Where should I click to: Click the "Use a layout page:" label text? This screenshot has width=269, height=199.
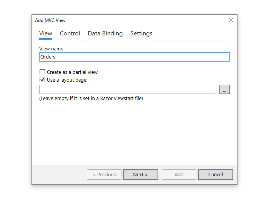click(67, 80)
